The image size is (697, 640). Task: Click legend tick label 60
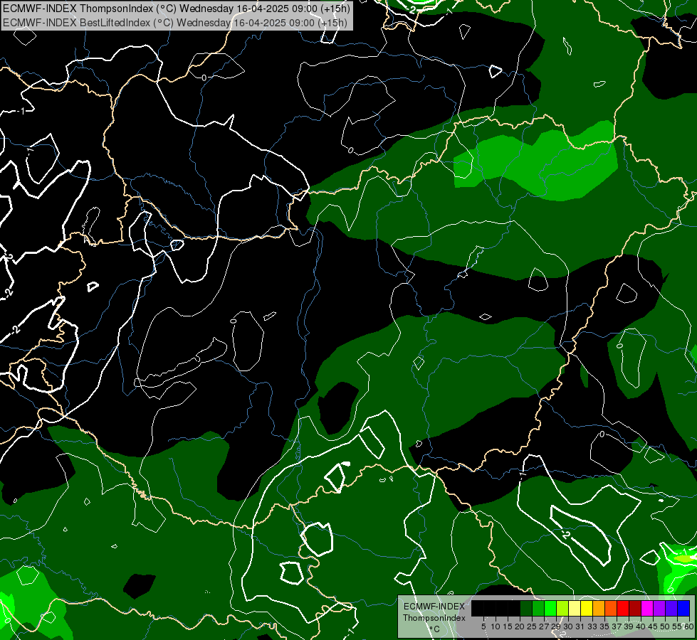tap(689, 626)
